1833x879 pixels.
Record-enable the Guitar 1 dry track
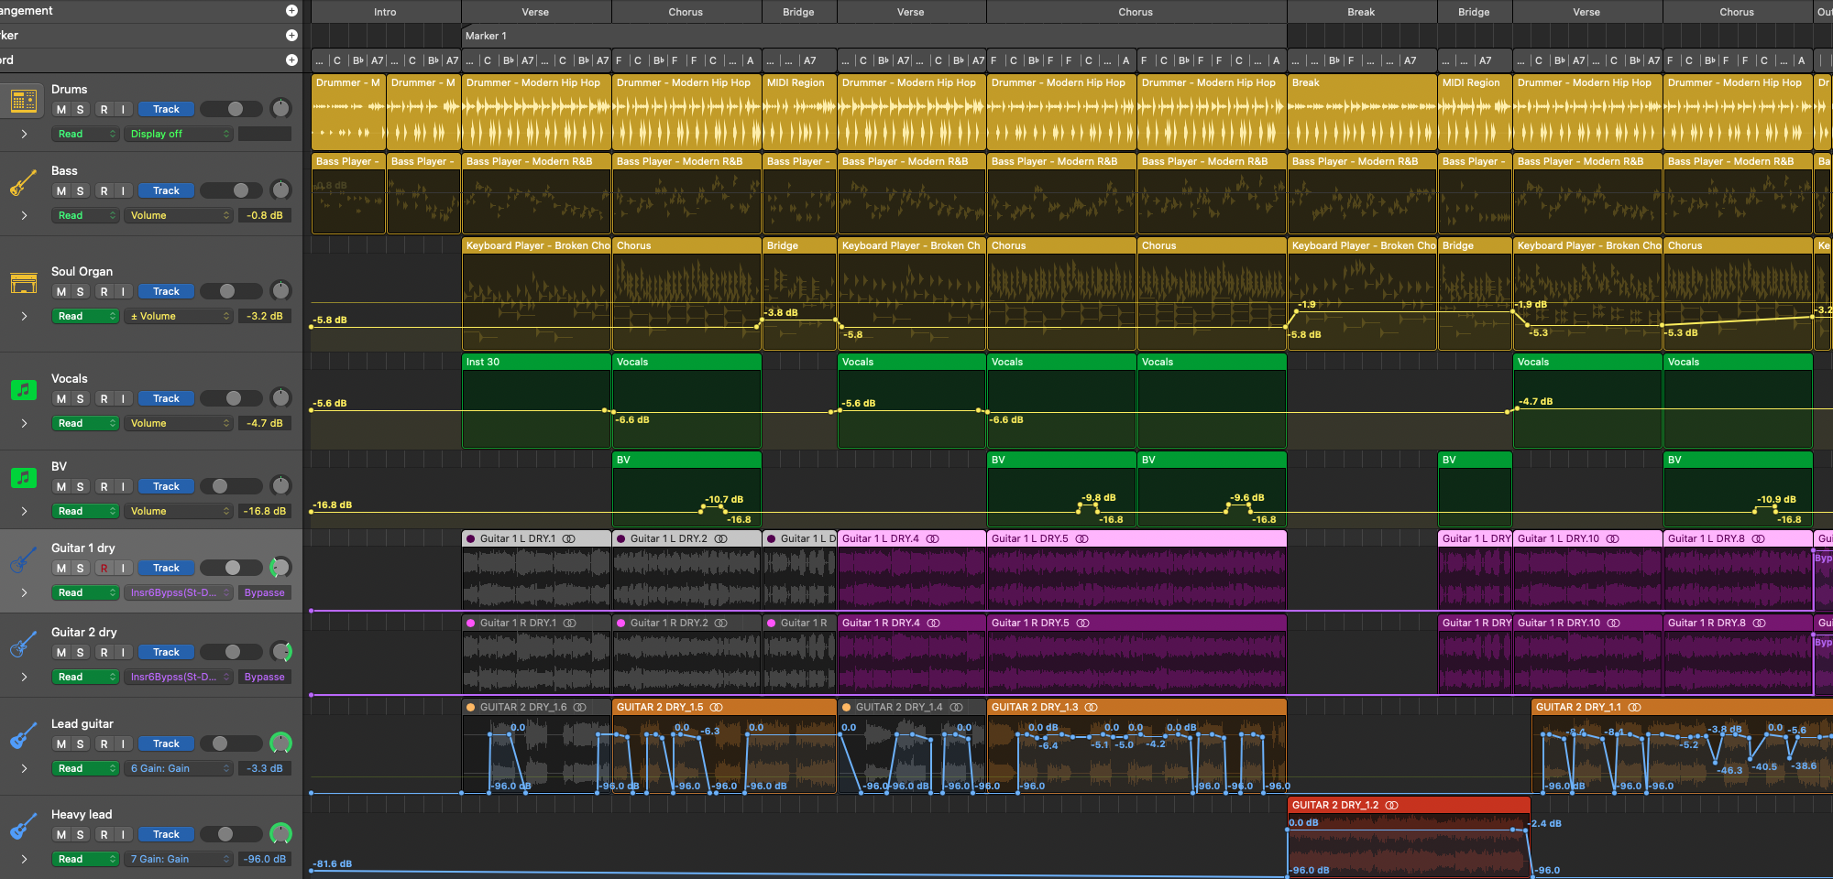[x=104, y=569]
